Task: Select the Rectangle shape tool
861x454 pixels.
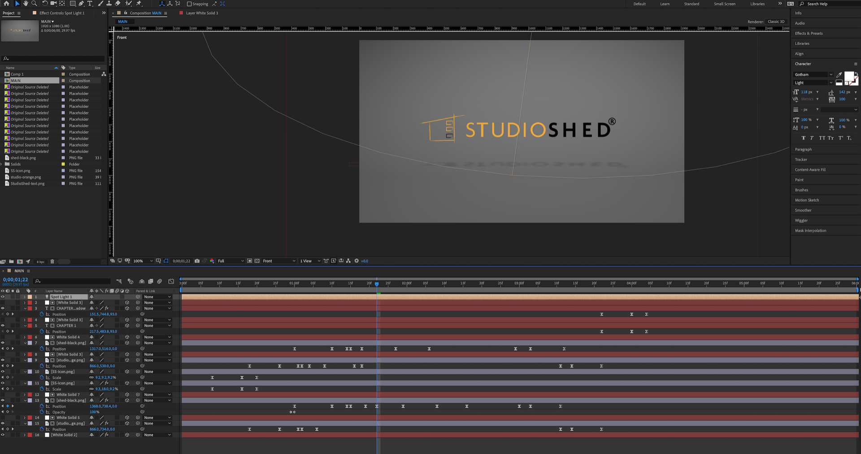Action: click(x=73, y=4)
